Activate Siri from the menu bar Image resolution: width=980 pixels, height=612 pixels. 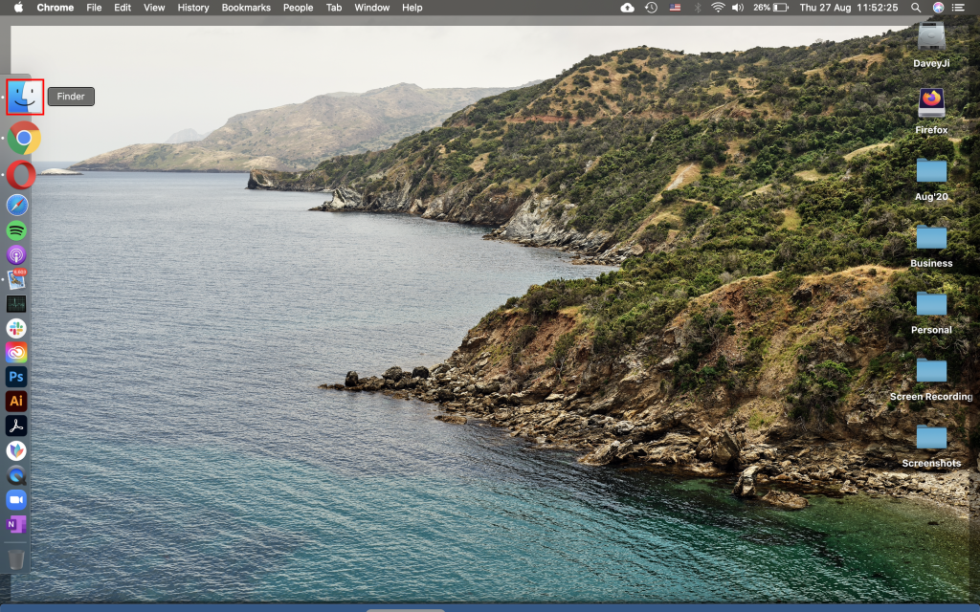pyautogui.click(x=938, y=8)
